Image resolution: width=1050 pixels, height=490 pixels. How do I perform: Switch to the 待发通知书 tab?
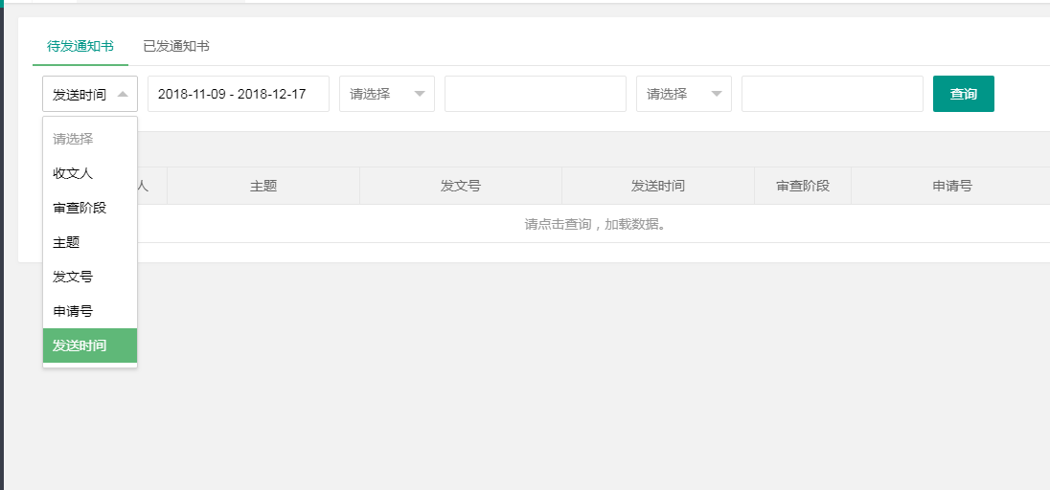(80, 46)
